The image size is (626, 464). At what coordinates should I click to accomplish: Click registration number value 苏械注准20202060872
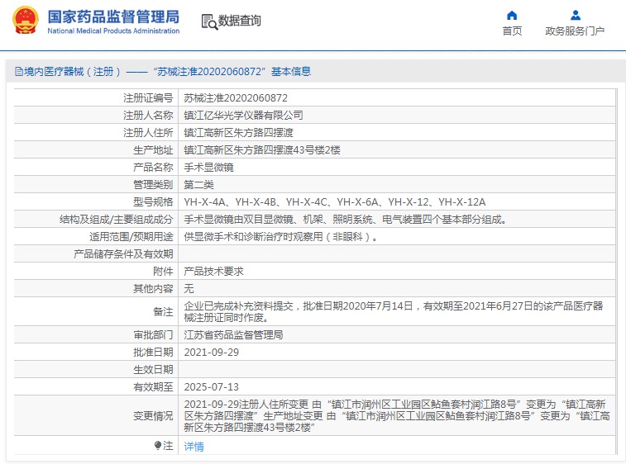tap(236, 98)
